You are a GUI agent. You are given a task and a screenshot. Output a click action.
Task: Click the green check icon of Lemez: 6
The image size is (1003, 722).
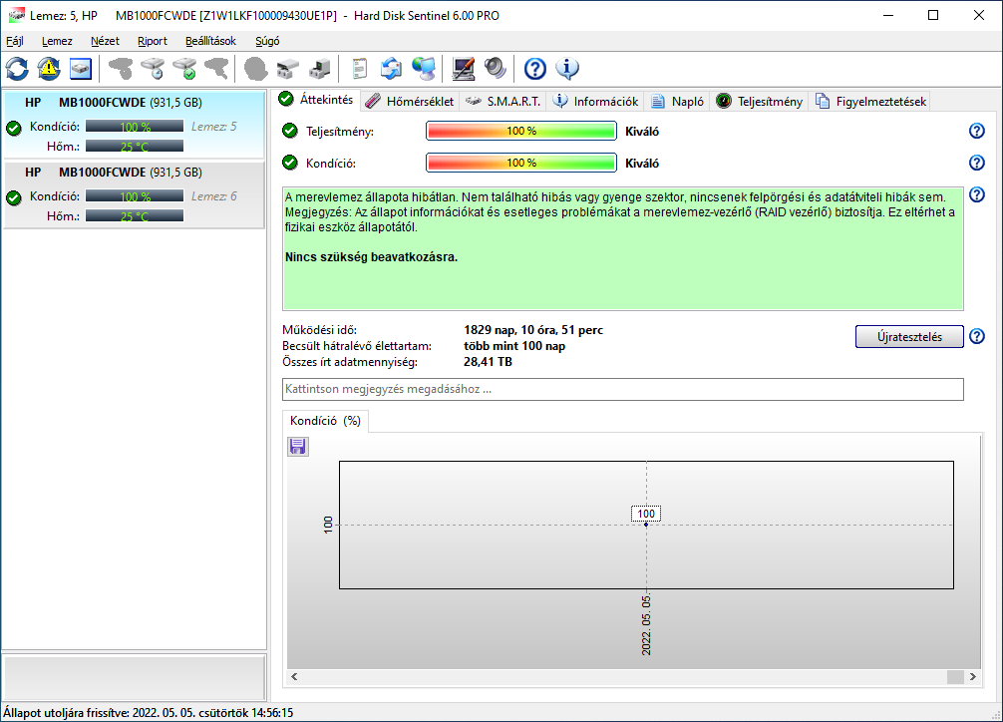point(14,197)
